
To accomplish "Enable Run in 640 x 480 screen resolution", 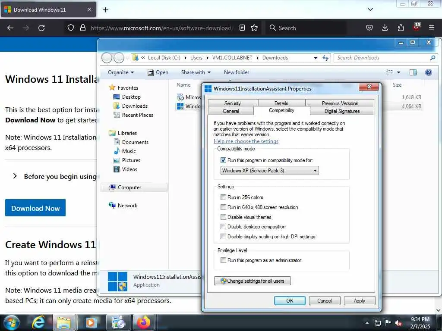I will pos(223,207).
